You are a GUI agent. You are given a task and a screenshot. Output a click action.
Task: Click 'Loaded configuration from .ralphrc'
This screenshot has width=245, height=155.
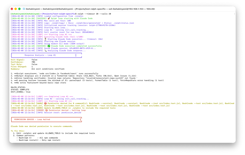coord(64,16)
